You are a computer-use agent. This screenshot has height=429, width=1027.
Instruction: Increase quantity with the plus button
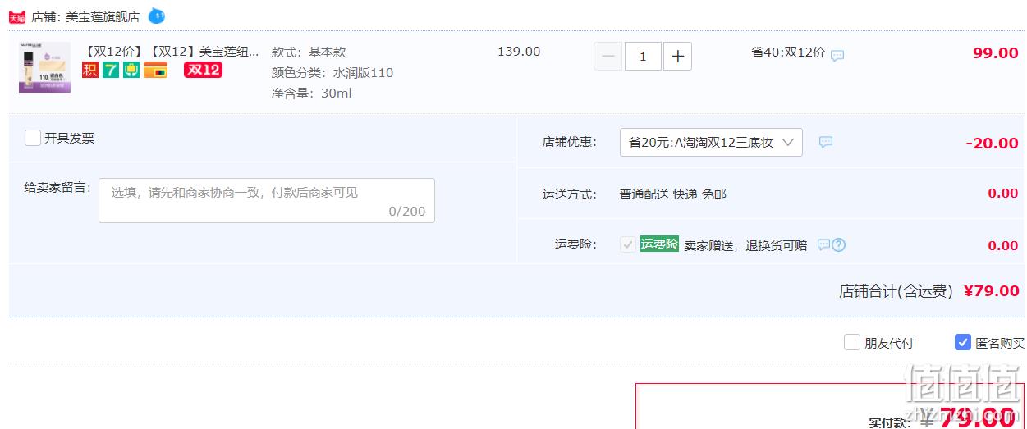point(677,56)
